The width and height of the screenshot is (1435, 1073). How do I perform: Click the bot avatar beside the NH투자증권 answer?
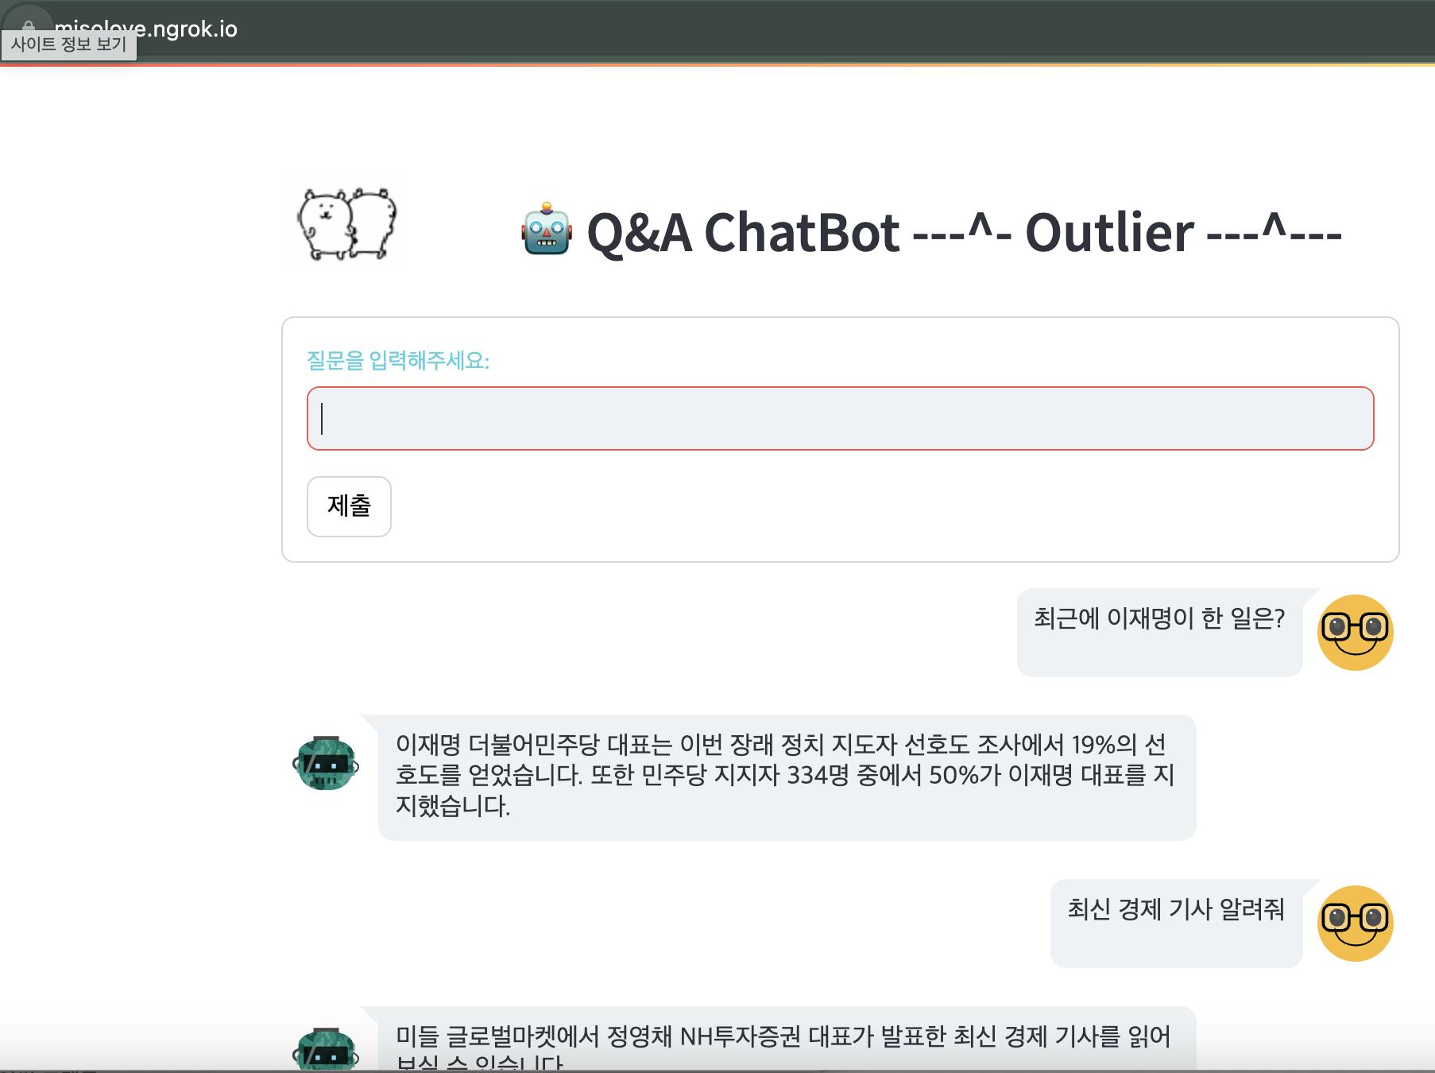point(326,1049)
